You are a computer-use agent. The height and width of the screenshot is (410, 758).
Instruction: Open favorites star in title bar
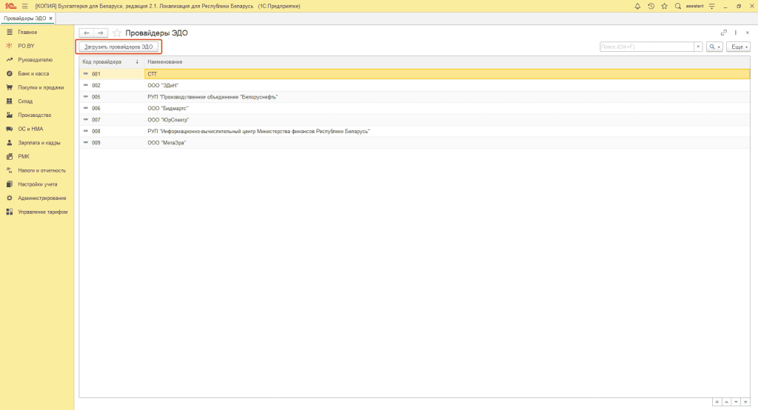[x=664, y=6]
